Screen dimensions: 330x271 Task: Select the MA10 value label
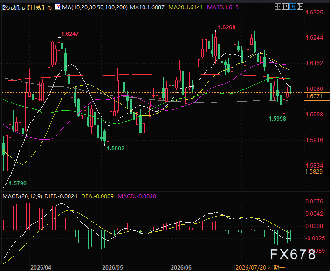147,7
